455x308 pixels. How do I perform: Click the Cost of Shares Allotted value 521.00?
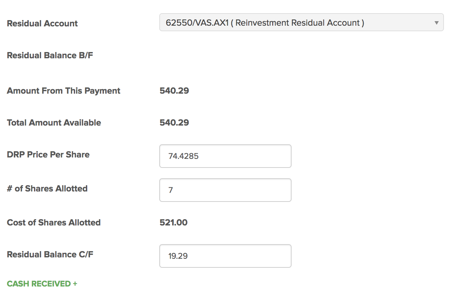point(173,222)
